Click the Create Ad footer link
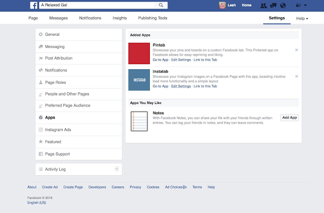 tap(50, 187)
